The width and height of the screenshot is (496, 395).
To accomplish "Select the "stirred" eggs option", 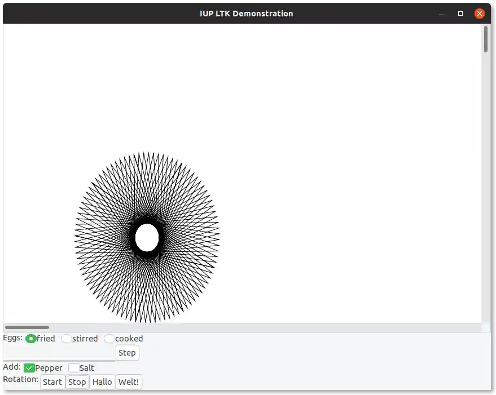I will (67, 339).
